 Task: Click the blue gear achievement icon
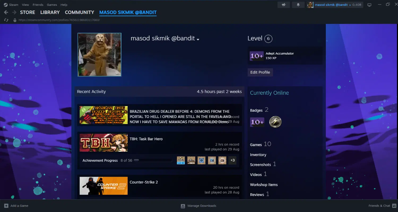tap(202, 160)
